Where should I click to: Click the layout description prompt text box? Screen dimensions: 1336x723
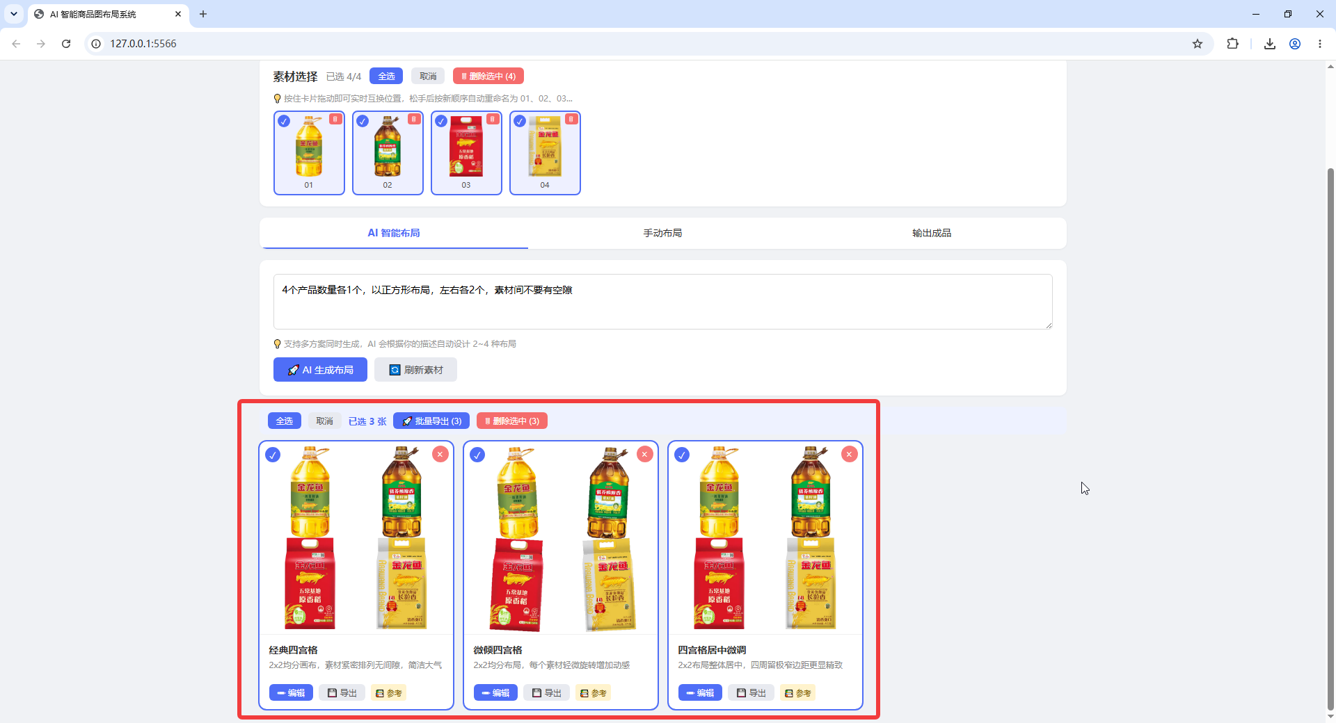[662, 302]
